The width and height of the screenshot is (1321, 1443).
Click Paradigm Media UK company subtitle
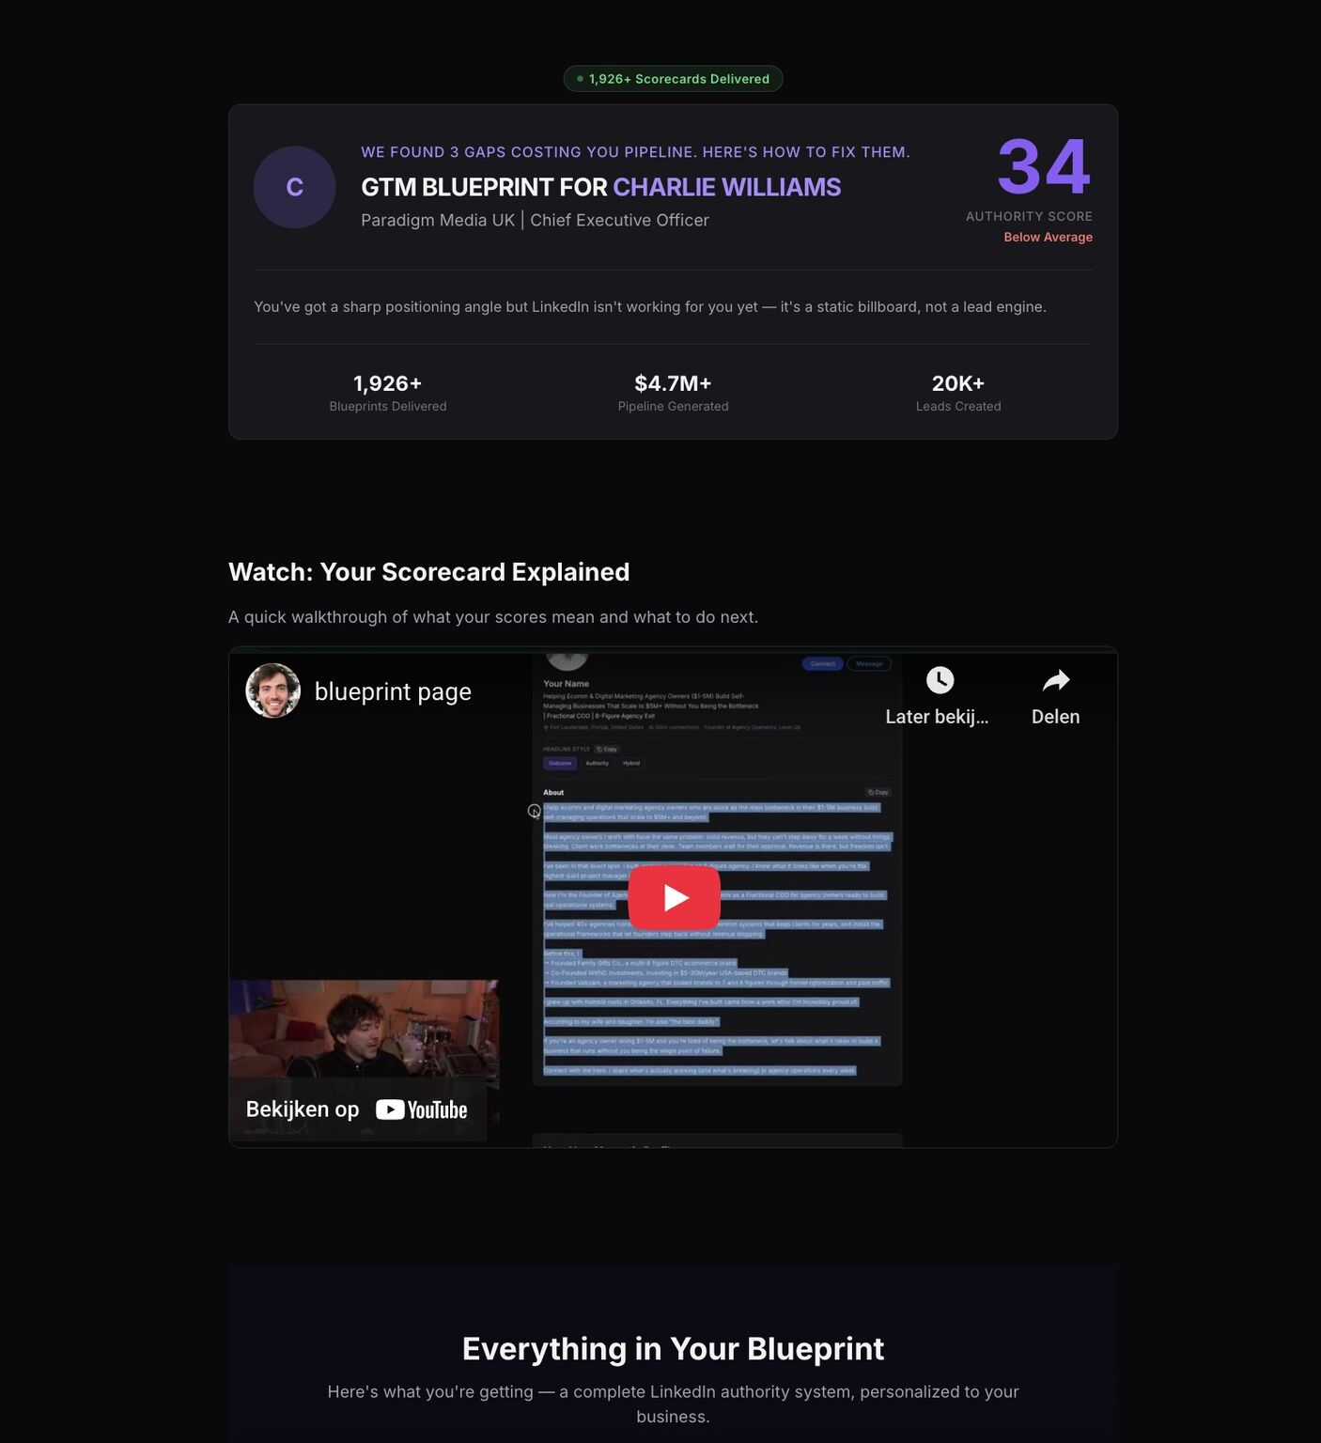pyautogui.click(x=438, y=220)
